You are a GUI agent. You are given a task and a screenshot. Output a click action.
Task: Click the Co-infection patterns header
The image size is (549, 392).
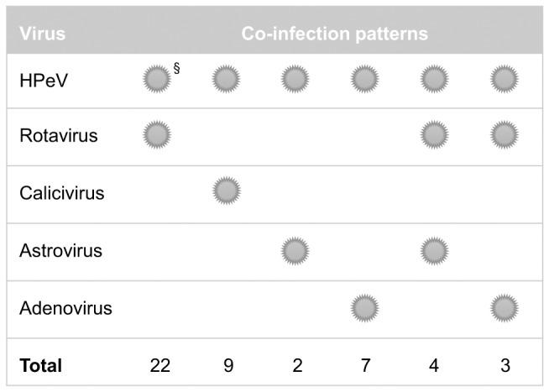(334, 34)
